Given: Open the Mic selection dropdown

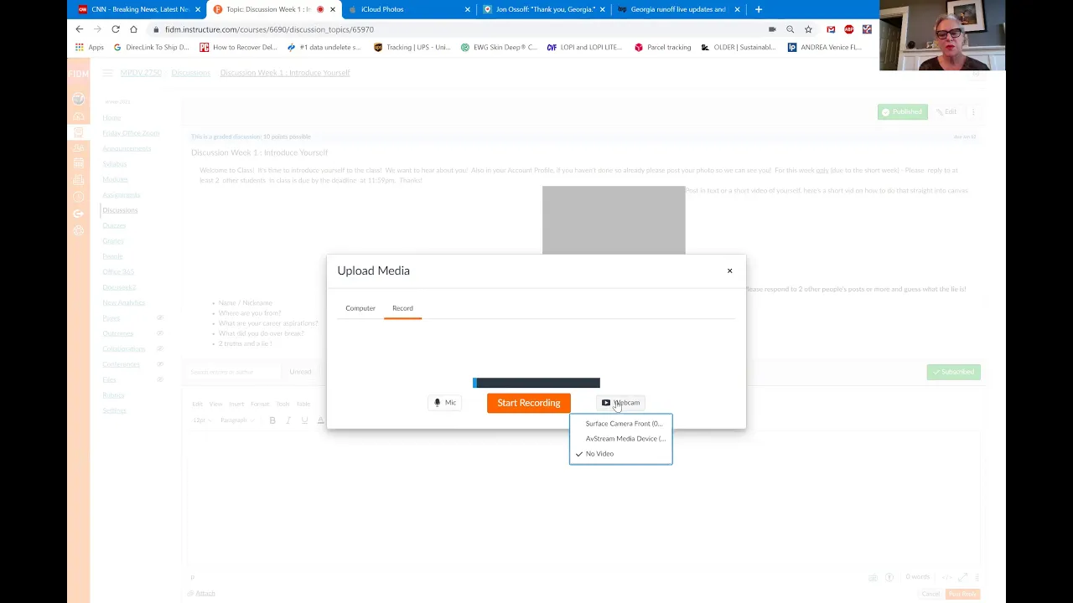Looking at the screenshot, I should pyautogui.click(x=445, y=403).
